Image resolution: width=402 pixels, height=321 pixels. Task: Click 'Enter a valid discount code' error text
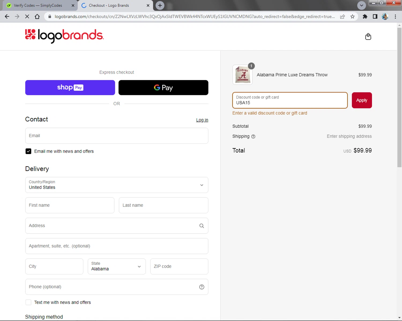(x=270, y=113)
